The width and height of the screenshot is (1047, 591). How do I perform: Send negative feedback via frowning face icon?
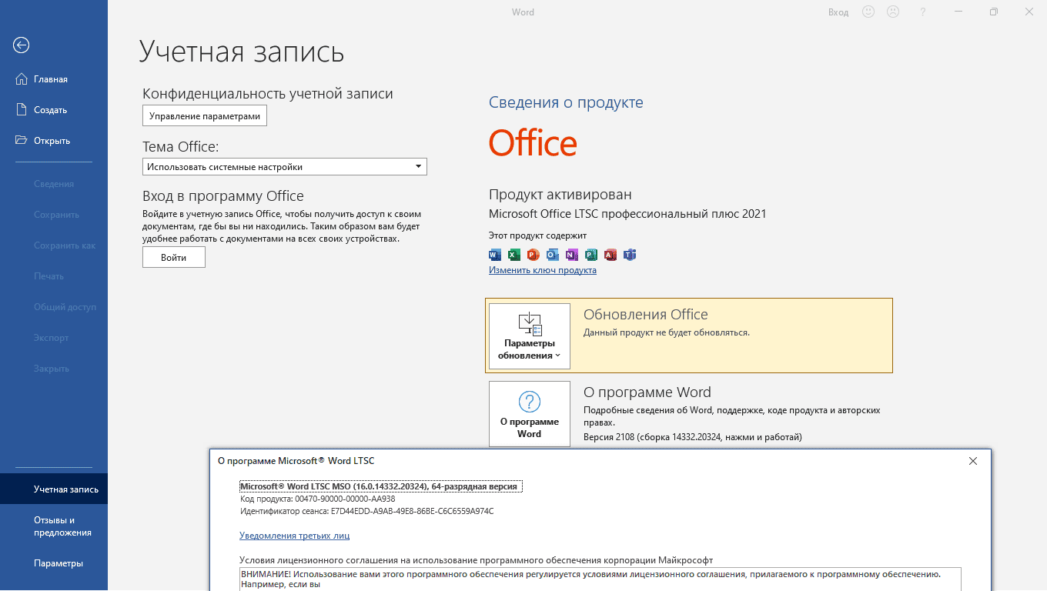point(893,12)
